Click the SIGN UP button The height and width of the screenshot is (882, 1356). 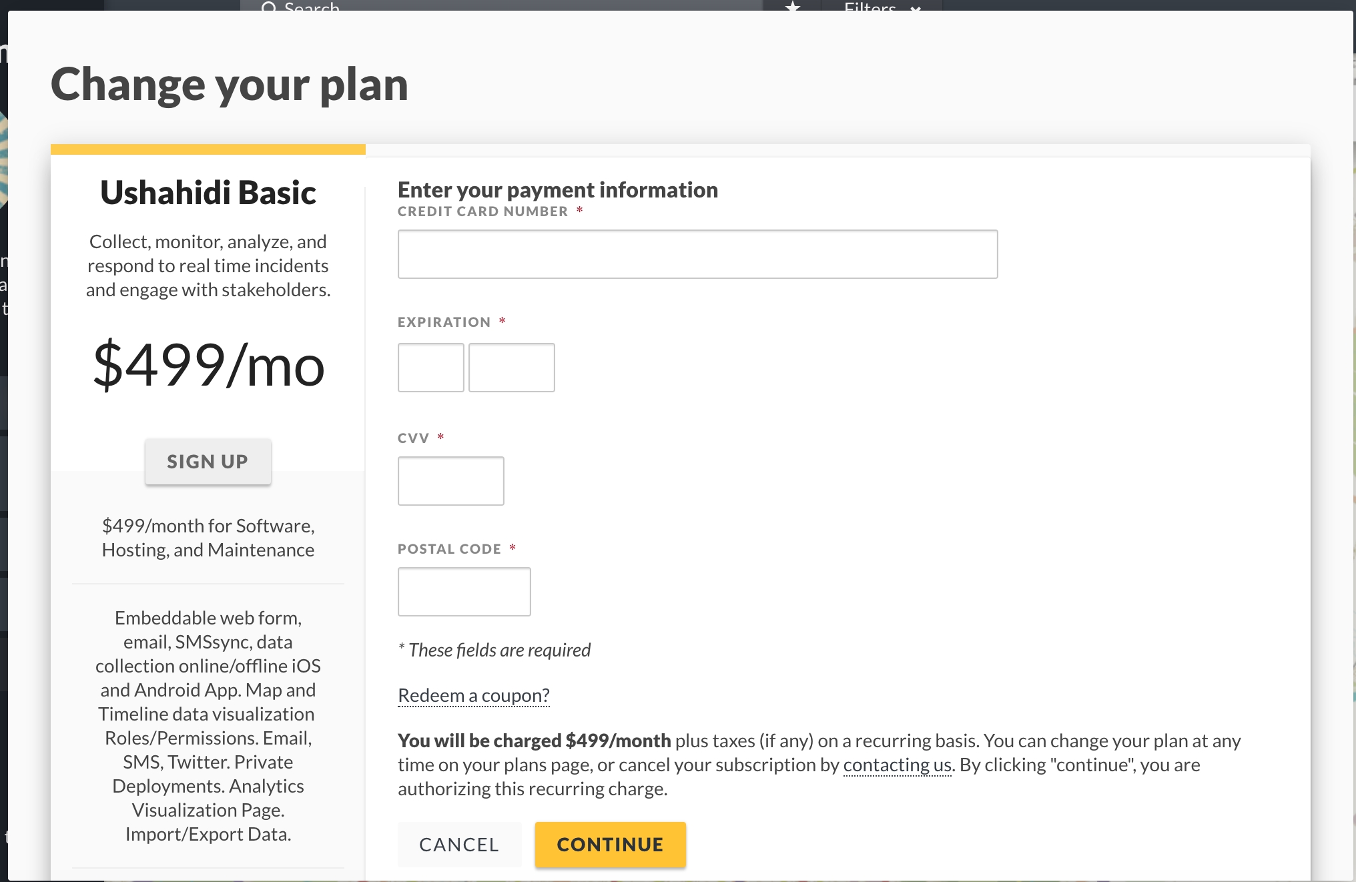(x=208, y=462)
